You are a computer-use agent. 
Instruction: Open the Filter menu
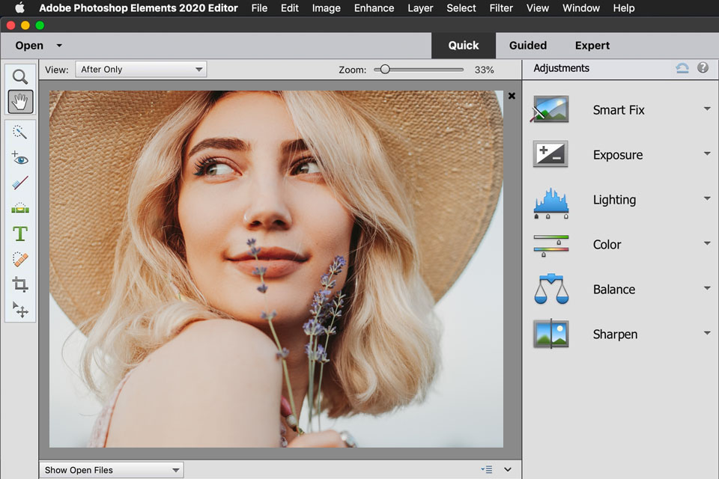coord(501,7)
